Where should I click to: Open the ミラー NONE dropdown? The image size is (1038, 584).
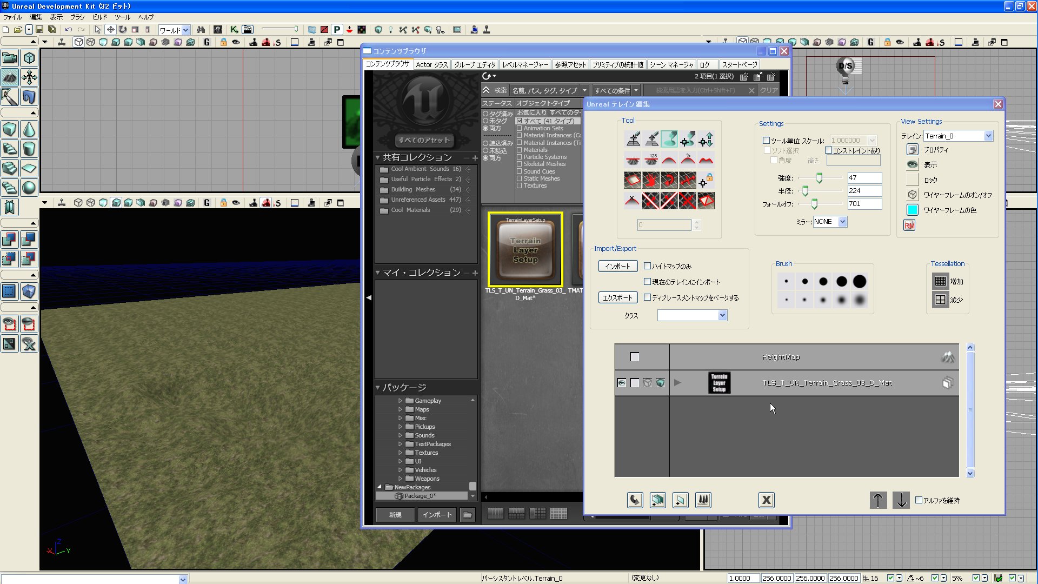coord(842,222)
